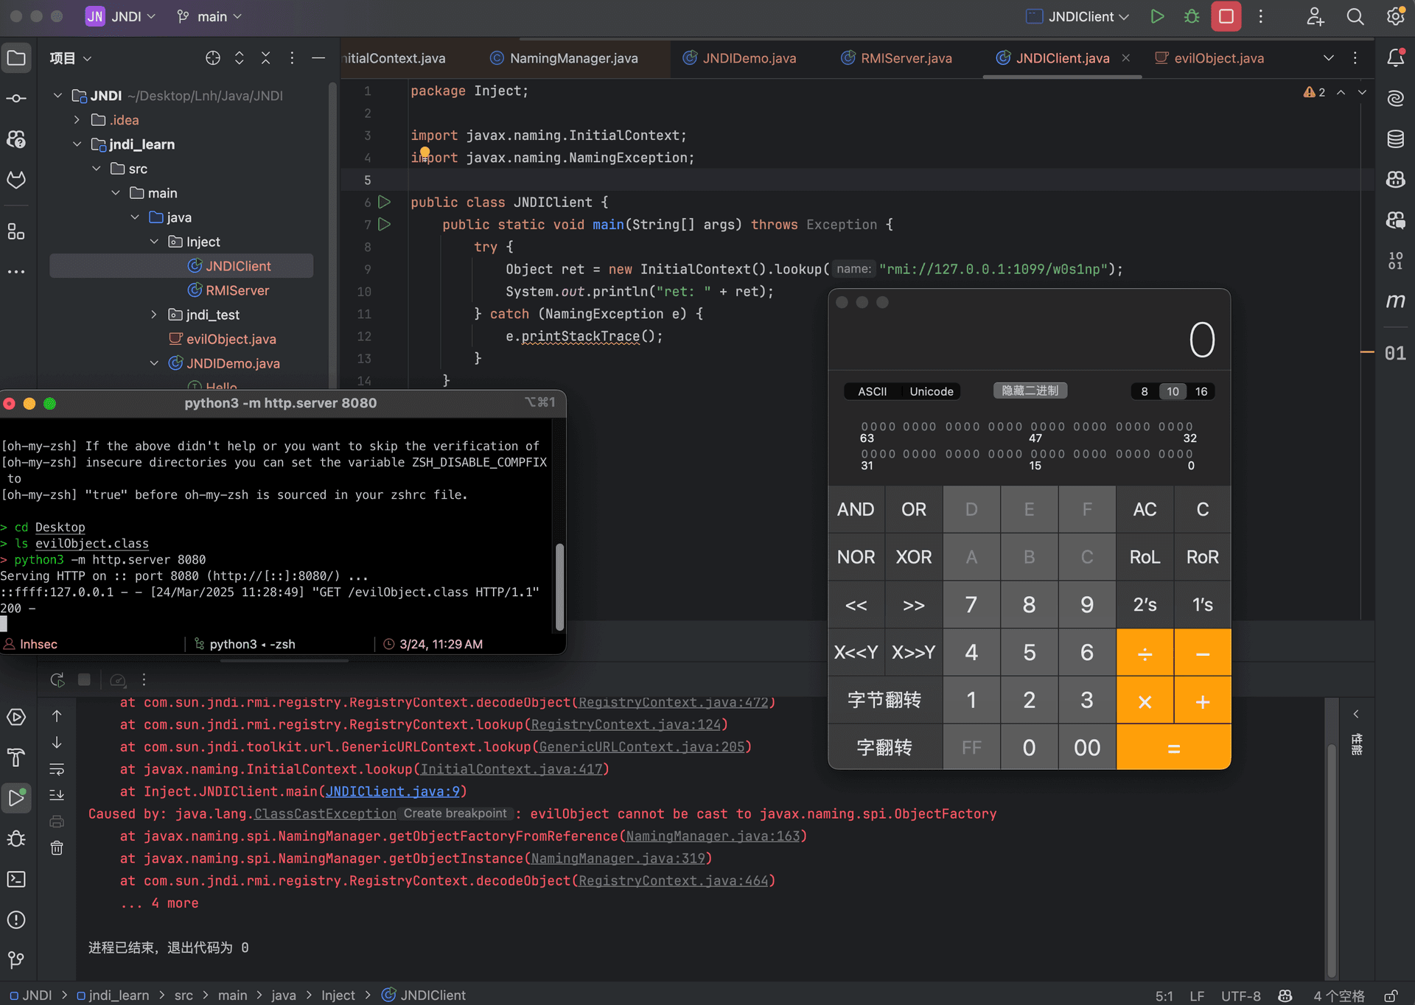
Task: Clear console output trash icon
Action: coord(57,847)
